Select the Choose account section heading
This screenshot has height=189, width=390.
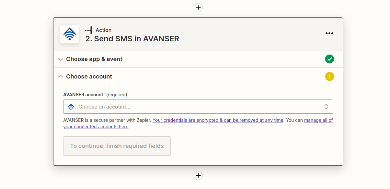[x=89, y=77]
